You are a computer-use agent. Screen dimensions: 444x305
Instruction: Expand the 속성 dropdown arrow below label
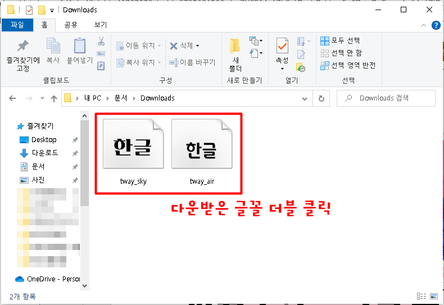(x=282, y=69)
